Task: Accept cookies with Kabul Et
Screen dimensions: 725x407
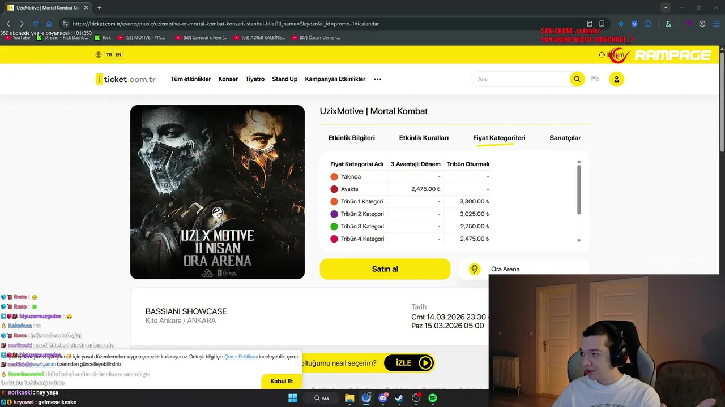Action: click(x=282, y=381)
